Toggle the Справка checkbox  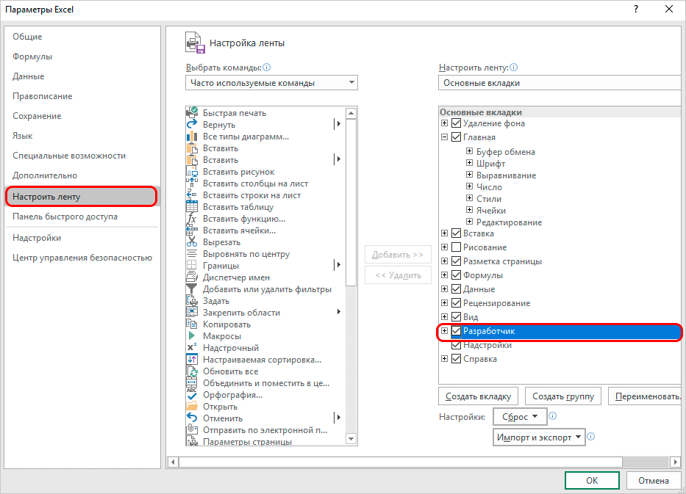pos(456,359)
